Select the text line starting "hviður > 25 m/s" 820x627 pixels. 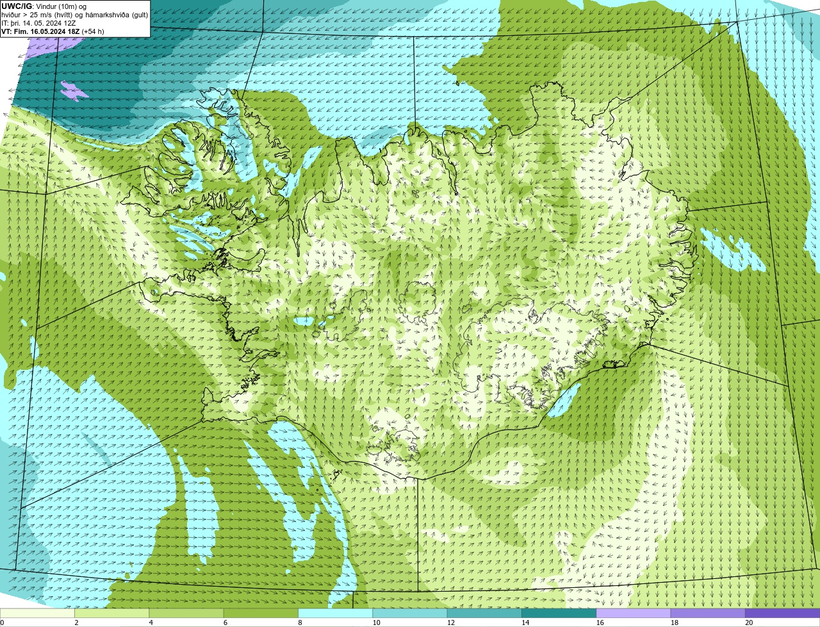click(74, 15)
